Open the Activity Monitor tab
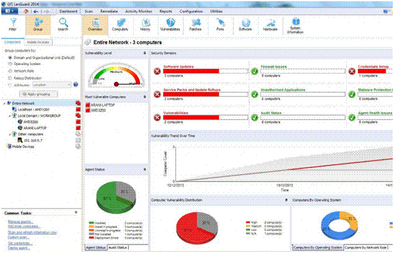 139,11
